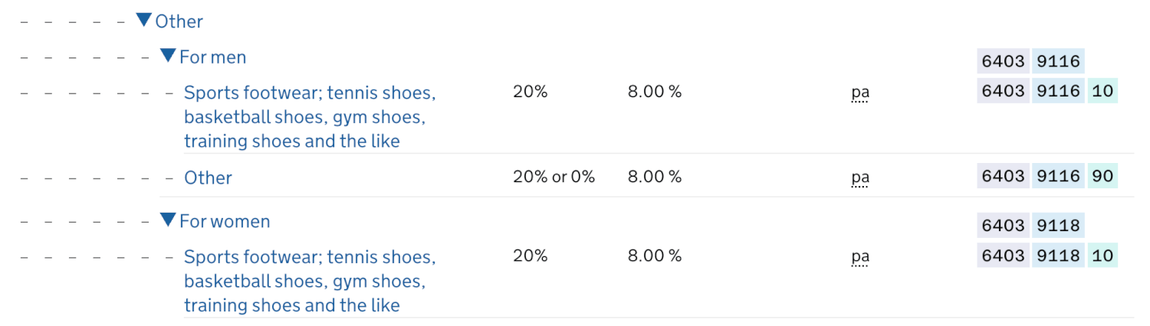Click the 20% VAT for women's Sports footwear
Viewport: 1150px width, 326px height.
pos(530,256)
